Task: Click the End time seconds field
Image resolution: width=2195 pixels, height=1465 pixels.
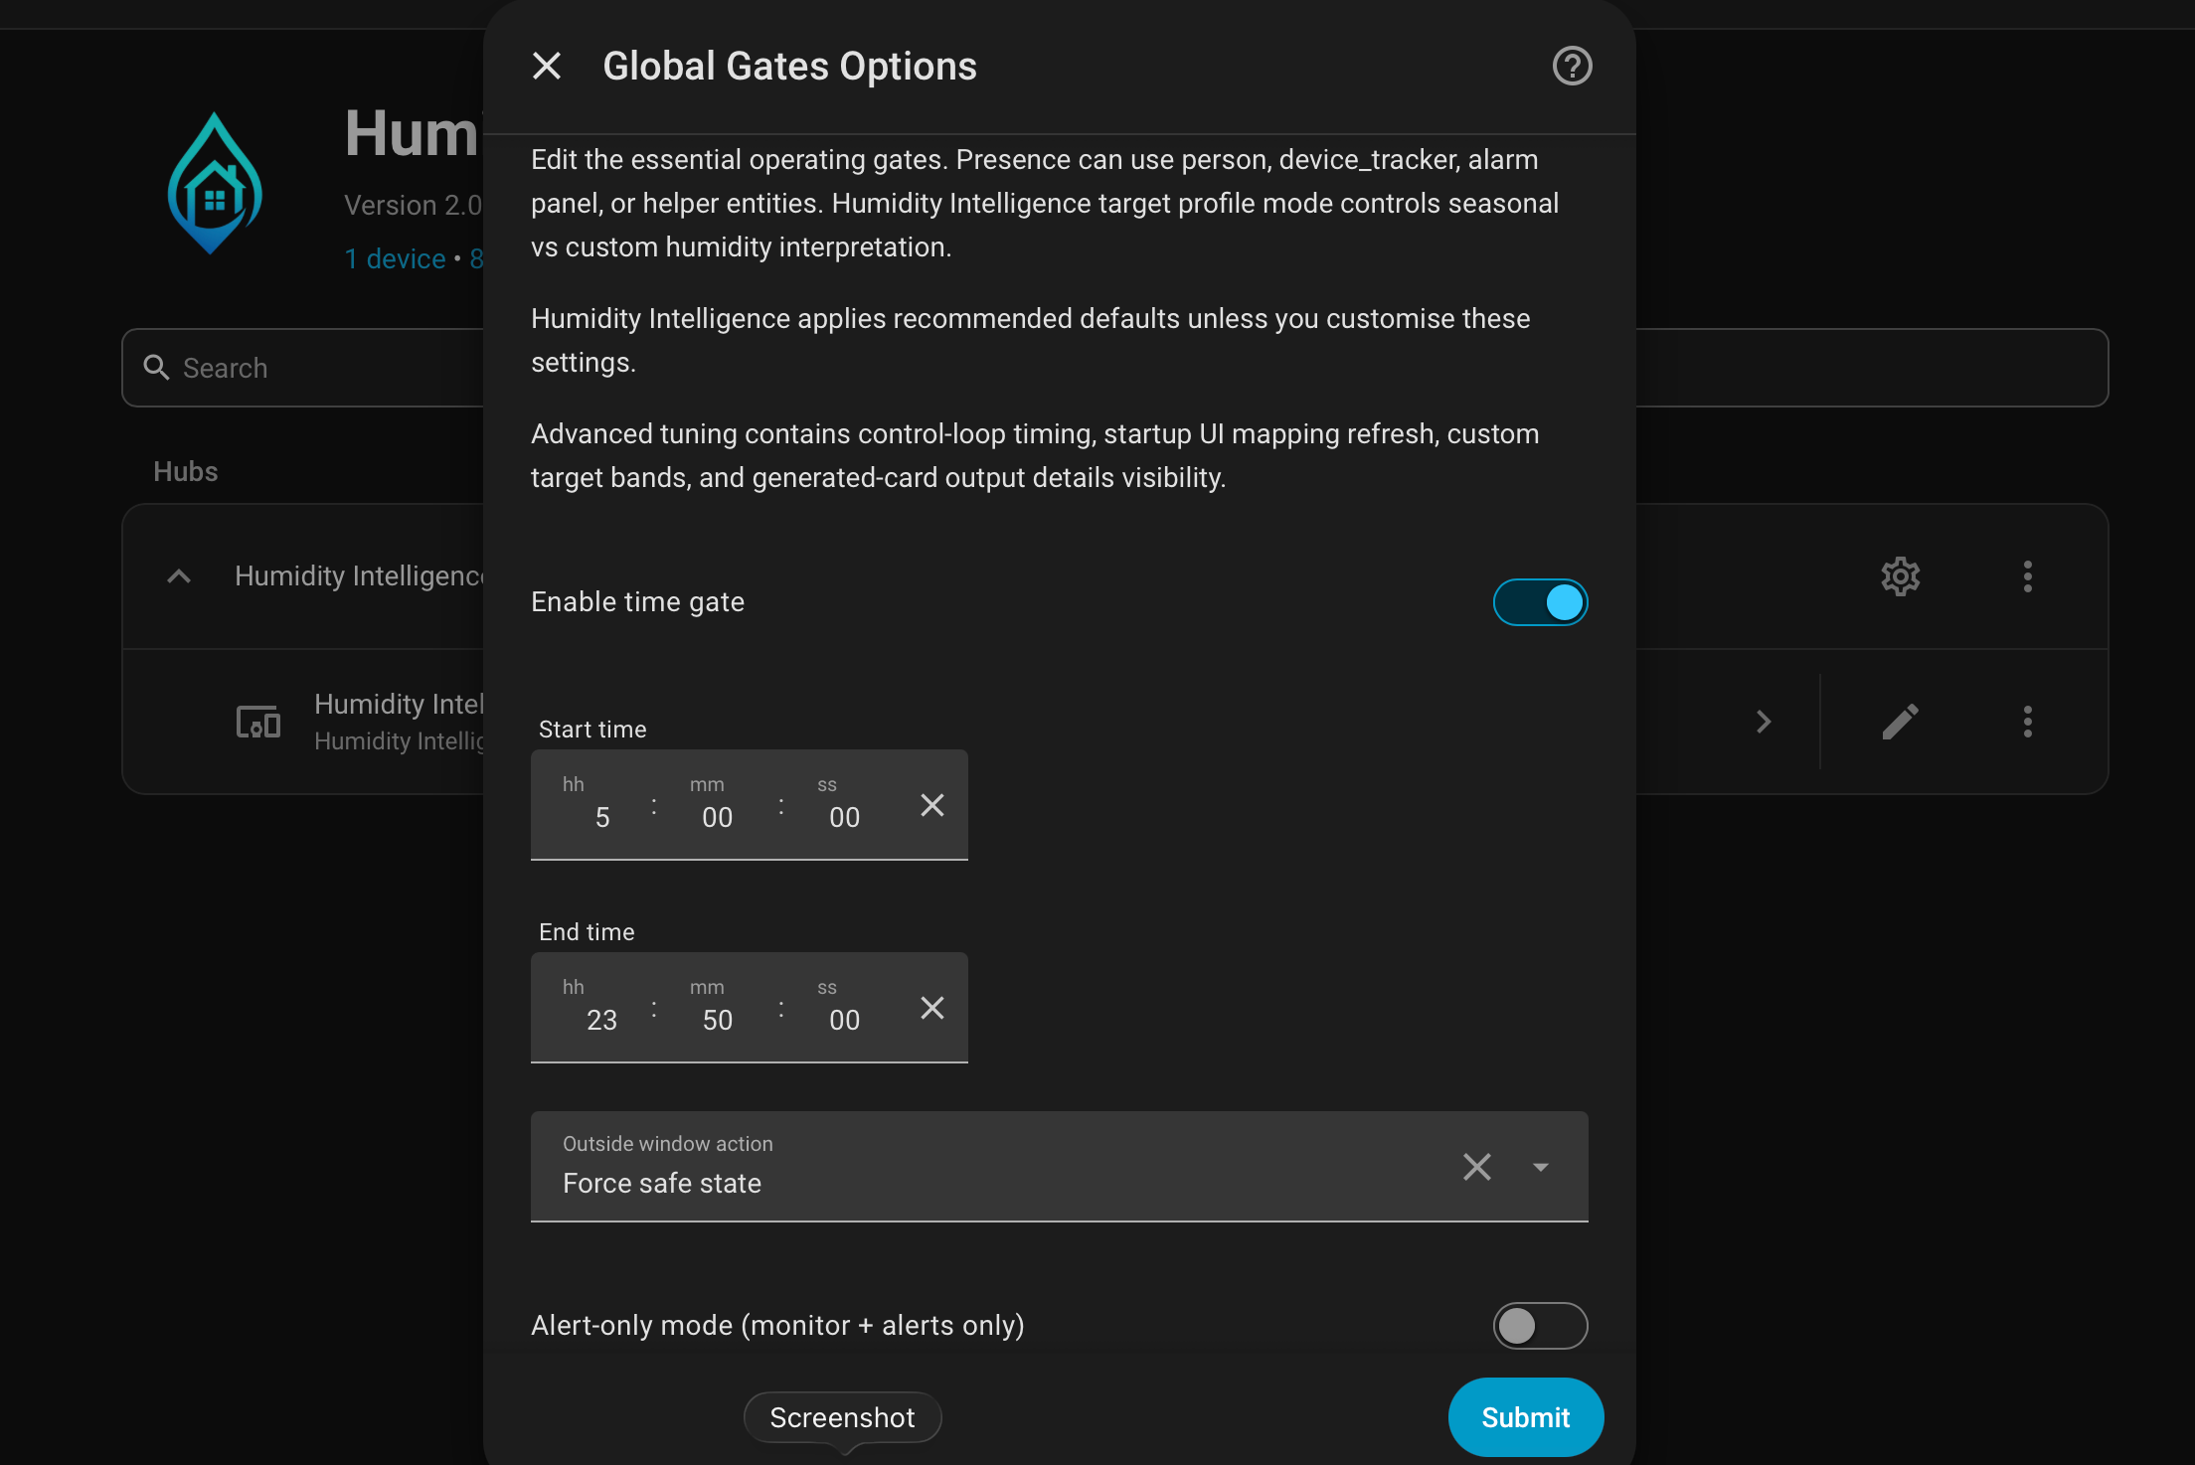Action: pyautogui.click(x=844, y=1008)
